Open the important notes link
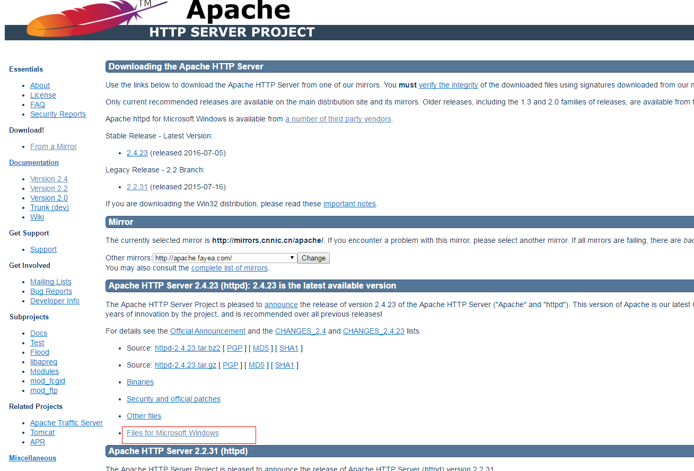This screenshot has height=471, width=694. [349, 204]
